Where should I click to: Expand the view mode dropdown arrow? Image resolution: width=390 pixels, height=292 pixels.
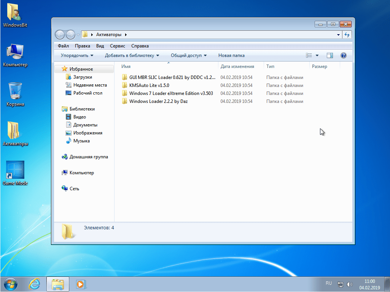click(317, 55)
